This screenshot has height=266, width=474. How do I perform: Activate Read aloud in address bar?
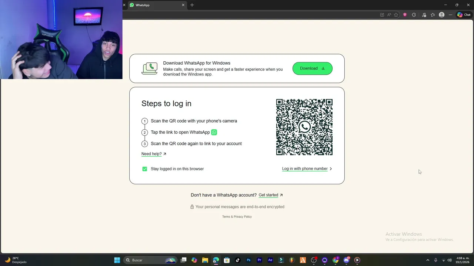[389, 15]
